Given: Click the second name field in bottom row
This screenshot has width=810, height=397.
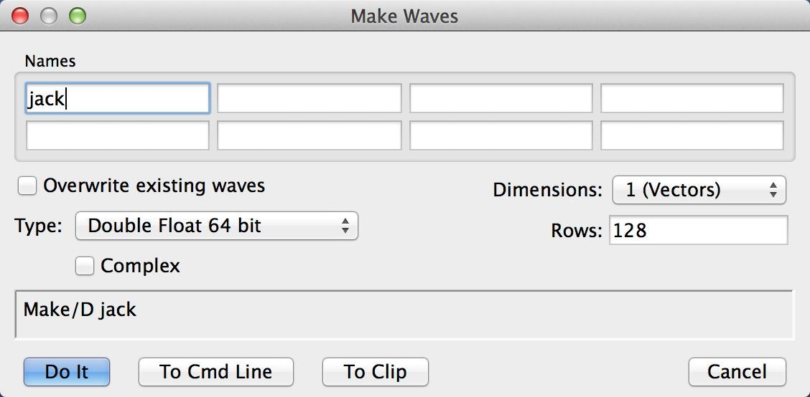Looking at the screenshot, I should click(x=309, y=135).
